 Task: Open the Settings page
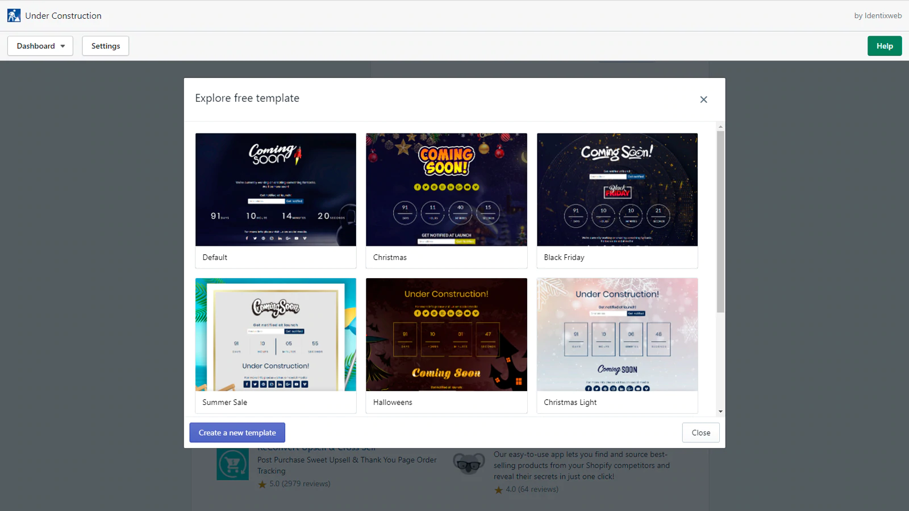pyautogui.click(x=106, y=46)
